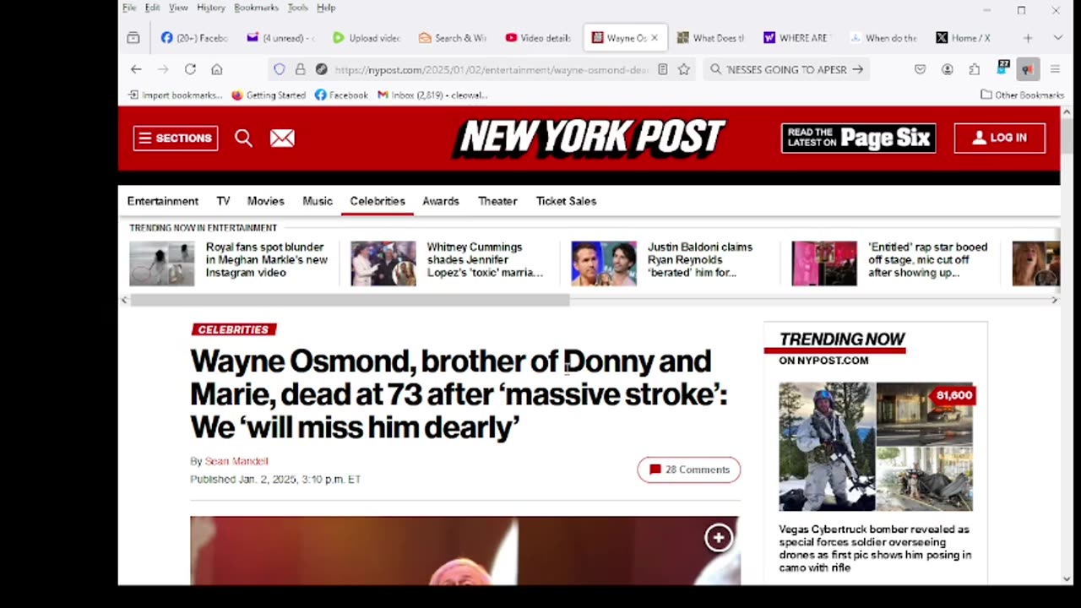Click the site security padlock icon
This screenshot has width=1081, height=608.
tap(300, 69)
